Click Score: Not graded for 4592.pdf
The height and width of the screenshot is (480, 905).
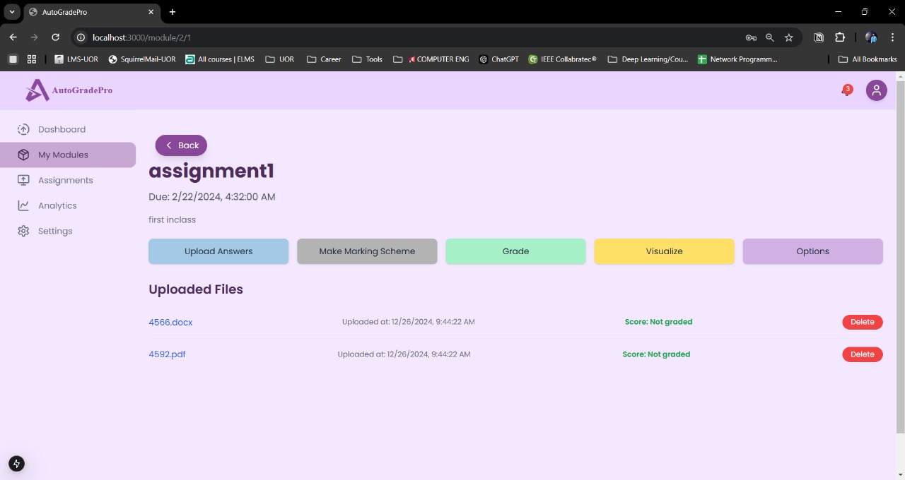656,354
